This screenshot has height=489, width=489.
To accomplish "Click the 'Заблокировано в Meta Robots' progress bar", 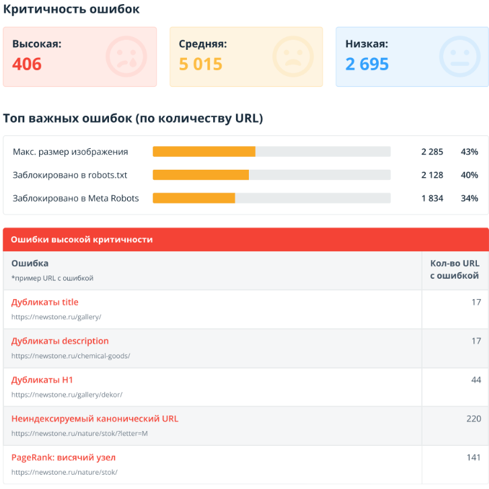I will pos(272,198).
